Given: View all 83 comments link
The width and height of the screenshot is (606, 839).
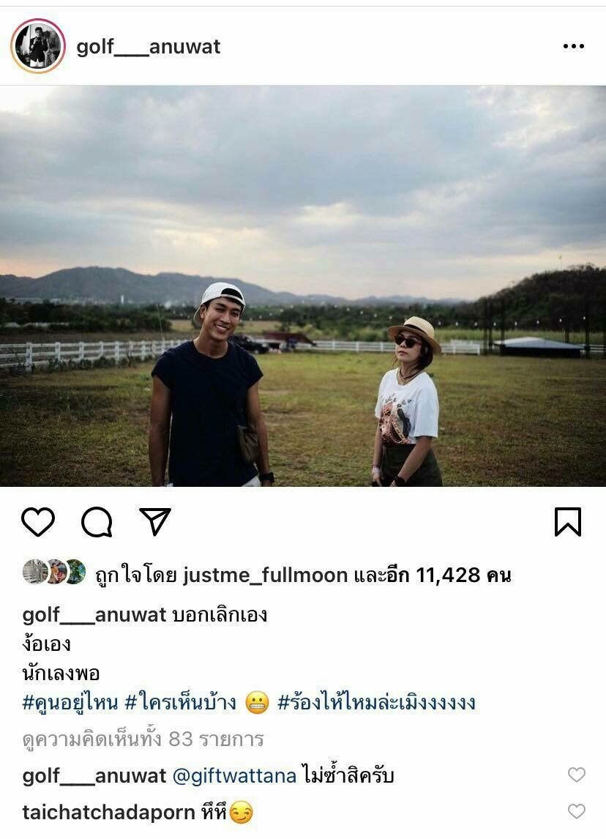Looking at the screenshot, I should [143, 739].
